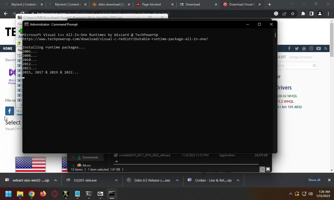Open network status tray icon
The height and width of the screenshot is (200, 334).
tap(304, 194)
